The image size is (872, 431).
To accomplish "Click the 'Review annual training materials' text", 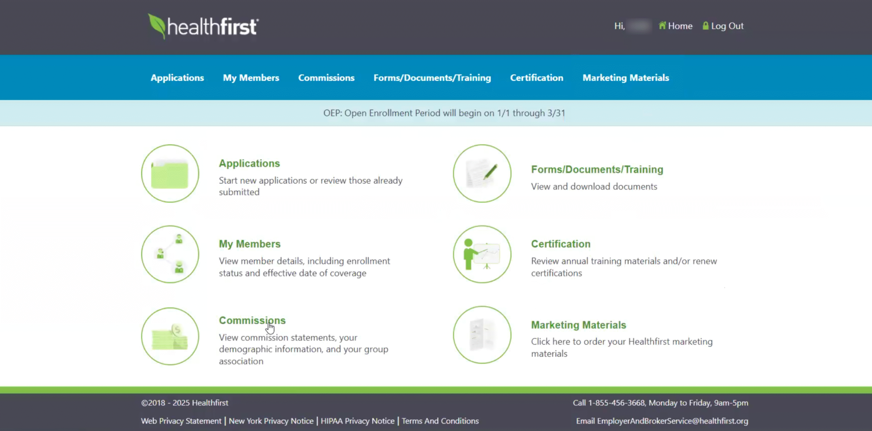I will [x=624, y=267].
